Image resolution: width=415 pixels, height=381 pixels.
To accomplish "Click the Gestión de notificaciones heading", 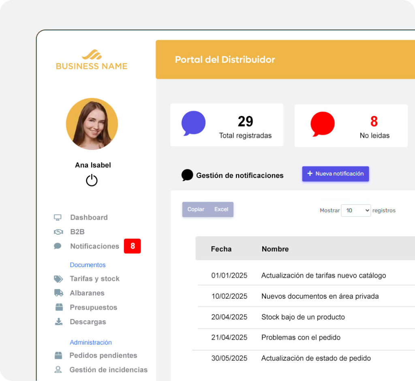I will click(x=240, y=175).
